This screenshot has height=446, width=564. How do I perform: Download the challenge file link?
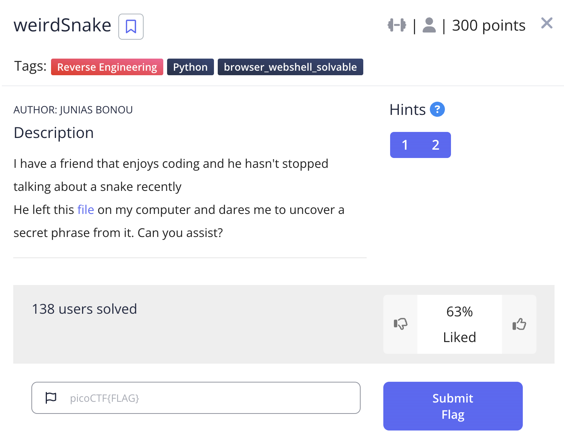tap(85, 210)
